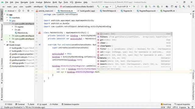Click Search Everywhere magnifier icon
Screen dimensions: 195x109
pos(189,7)
